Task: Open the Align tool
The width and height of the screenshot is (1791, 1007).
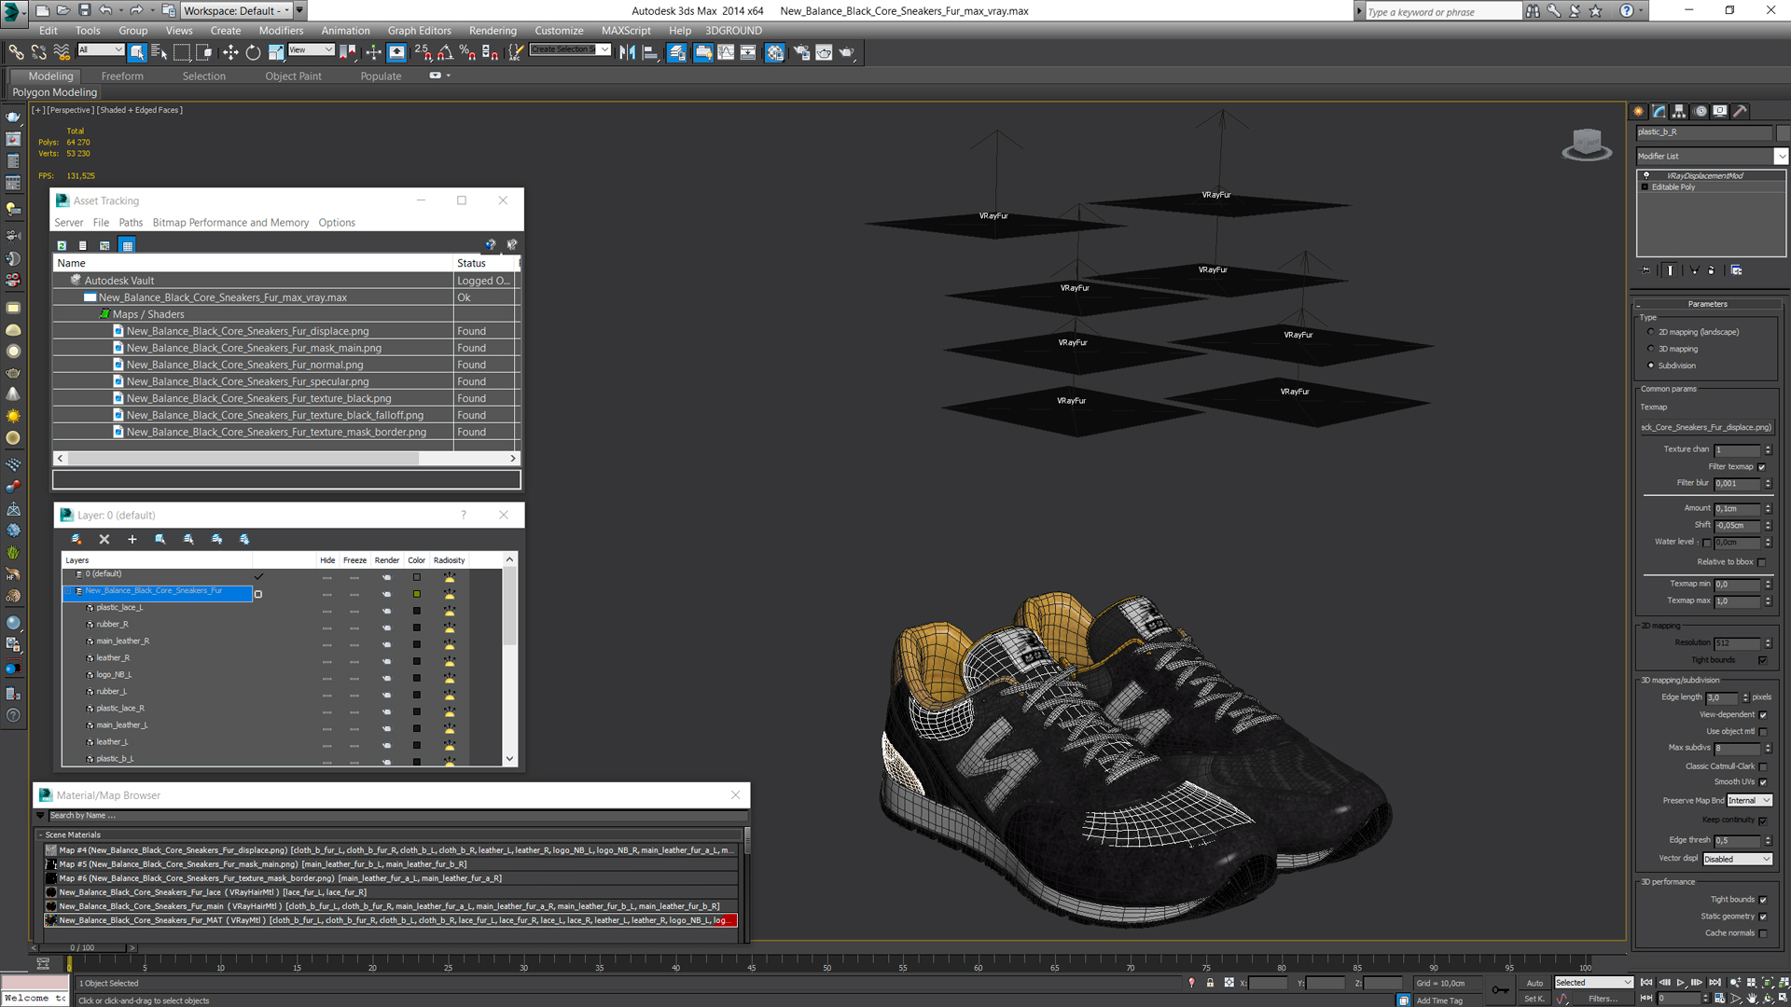Action: (650, 52)
